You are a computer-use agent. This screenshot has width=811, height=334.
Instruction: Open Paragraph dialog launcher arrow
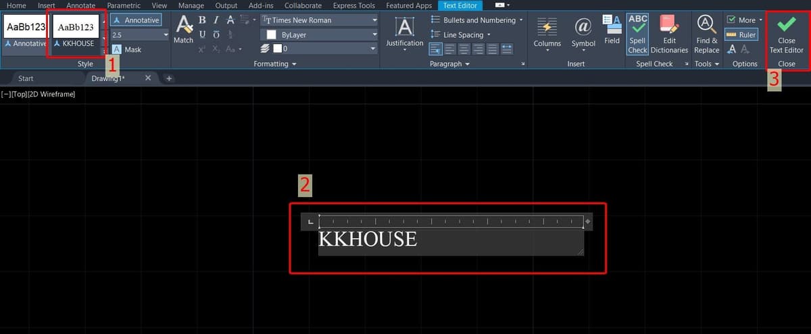pos(523,64)
